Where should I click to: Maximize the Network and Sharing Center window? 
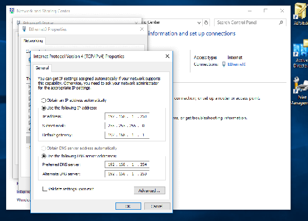click(x=265, y=11)
